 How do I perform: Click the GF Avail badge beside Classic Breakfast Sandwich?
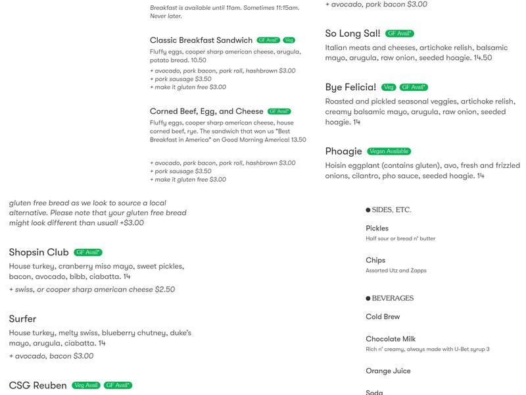(x=268, y=40)
